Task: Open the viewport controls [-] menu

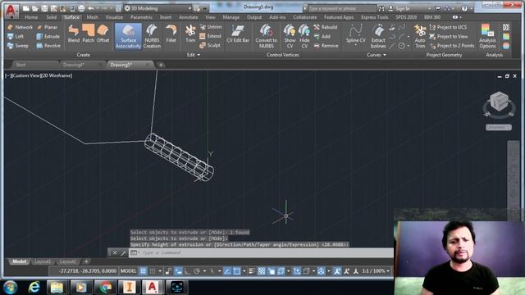Action: pyautogui.click(x=7, y=75)
